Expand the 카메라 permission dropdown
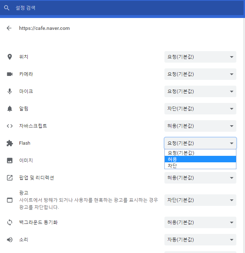Image resolution: width=245 pixels, height=253 pixels. (200, 74)
